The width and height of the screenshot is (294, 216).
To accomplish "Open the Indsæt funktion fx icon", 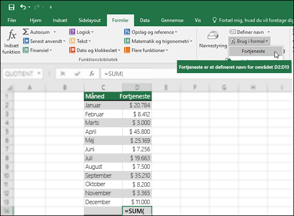I will [x=12, y=35].
